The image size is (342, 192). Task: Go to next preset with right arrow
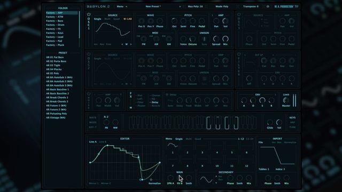tap(180, 6)
